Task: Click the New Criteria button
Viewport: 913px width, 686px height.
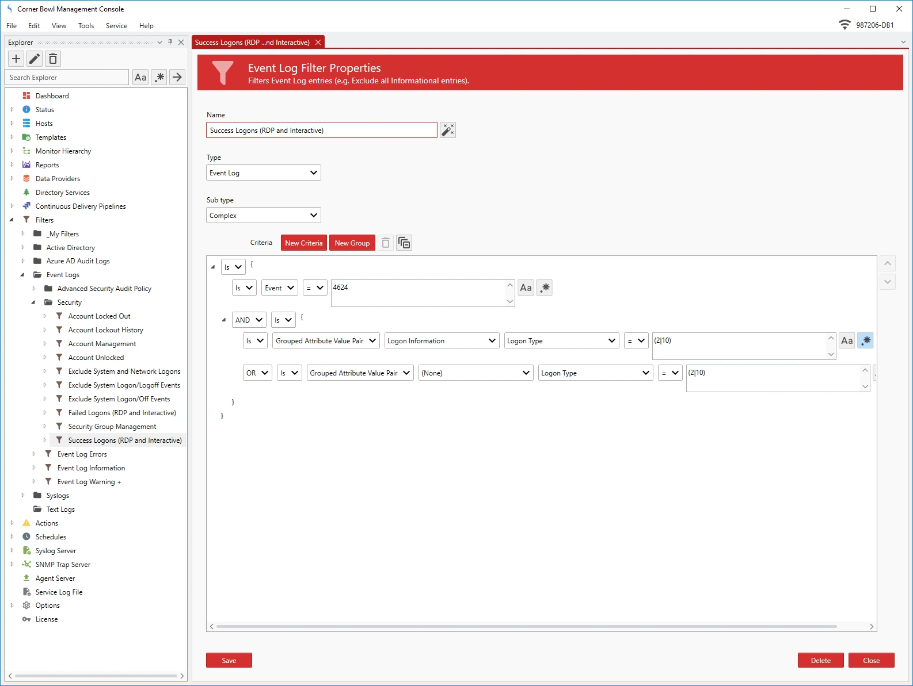Action: 303,243
